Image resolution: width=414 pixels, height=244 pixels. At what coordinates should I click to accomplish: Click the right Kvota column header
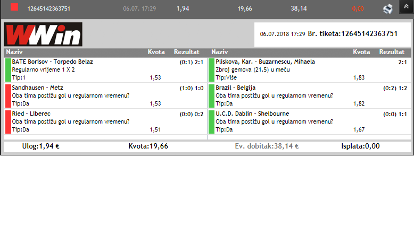pos(361,52)
